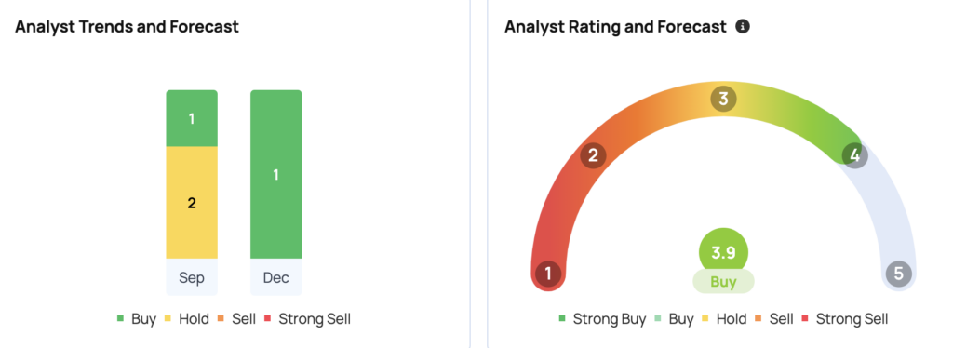Click gauge marker number 4
This screenshot has height=348, width=953.
tap(854, 155)
